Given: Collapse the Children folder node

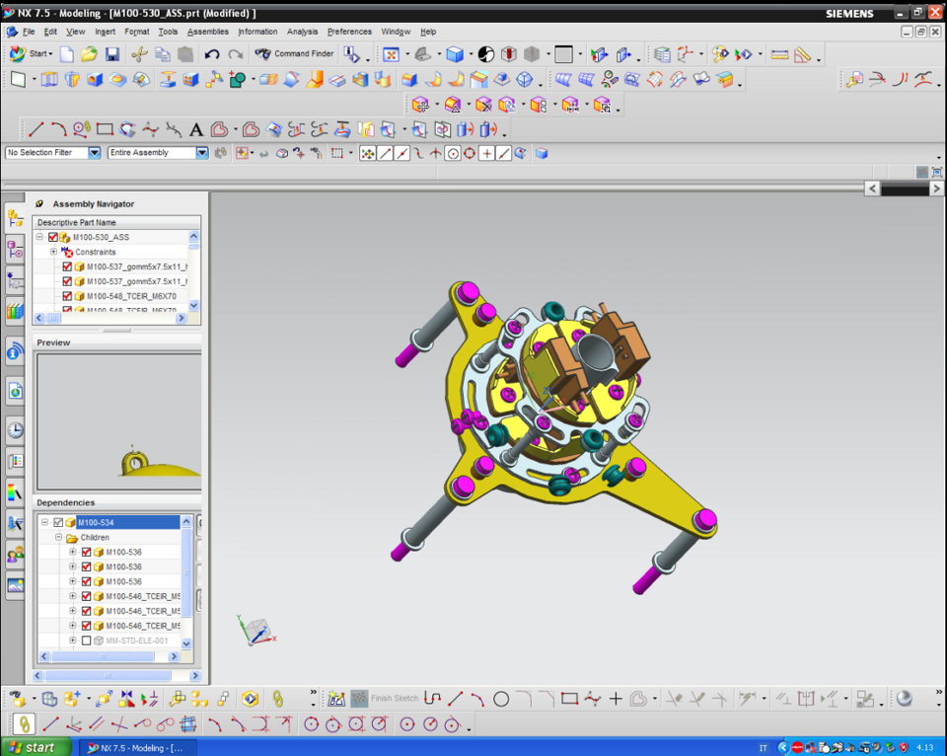Looking at the screenshot, I should [x=58, y=537].
